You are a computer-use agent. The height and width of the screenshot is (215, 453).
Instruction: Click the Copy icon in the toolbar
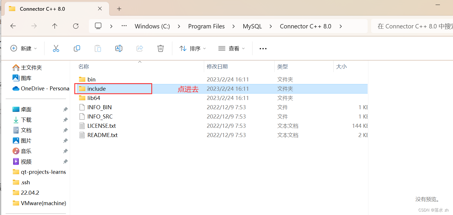click(77, 48)
